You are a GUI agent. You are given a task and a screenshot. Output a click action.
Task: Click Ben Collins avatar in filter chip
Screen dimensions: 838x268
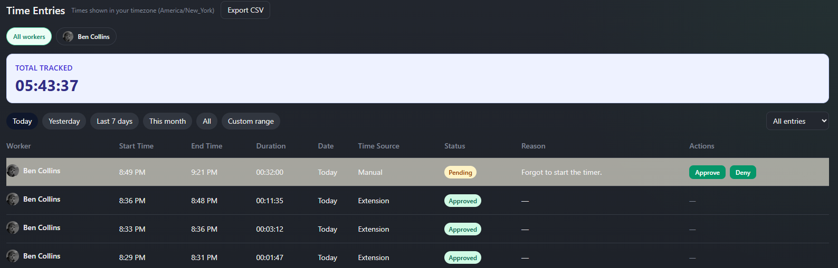68,36
